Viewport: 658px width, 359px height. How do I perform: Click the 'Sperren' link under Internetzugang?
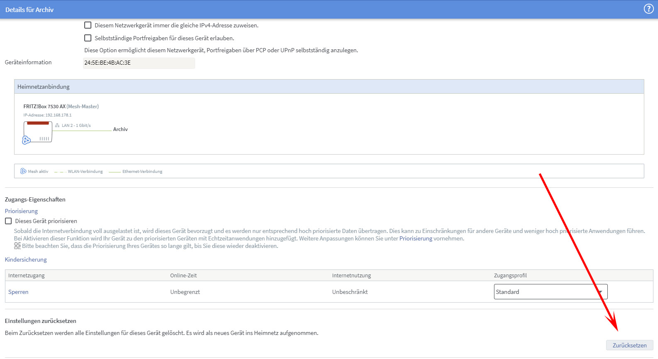coord(18,292)
